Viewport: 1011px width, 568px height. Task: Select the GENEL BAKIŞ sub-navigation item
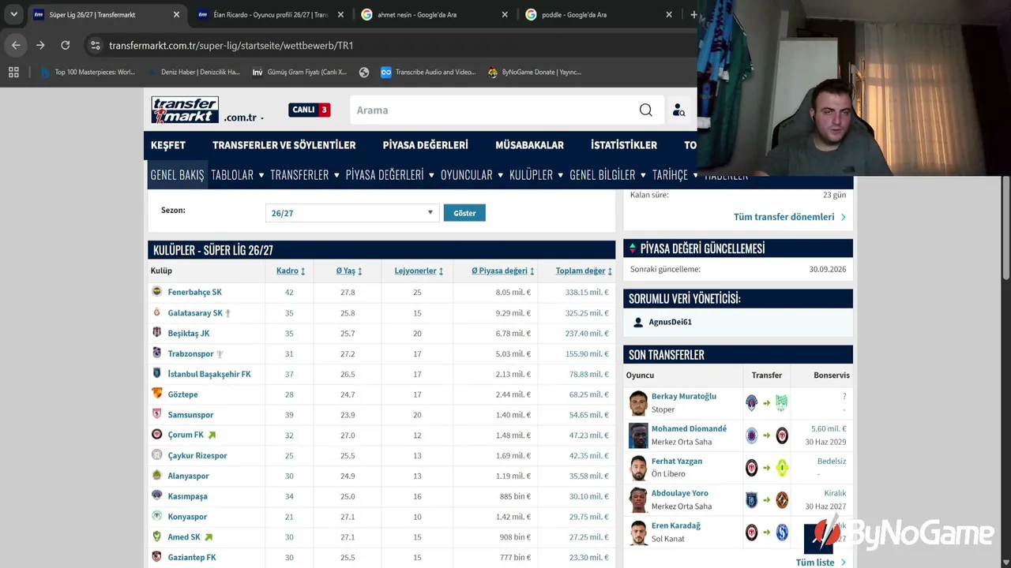click(x=177, y=175)
